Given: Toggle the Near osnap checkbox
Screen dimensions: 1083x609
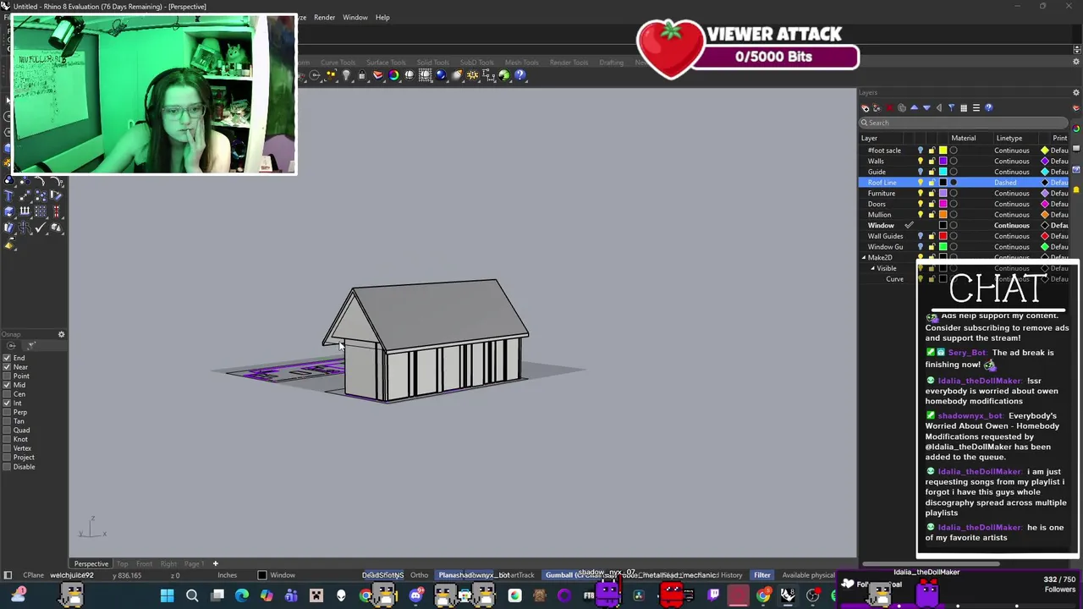Looking at the screenshot, I should point(7,367).
